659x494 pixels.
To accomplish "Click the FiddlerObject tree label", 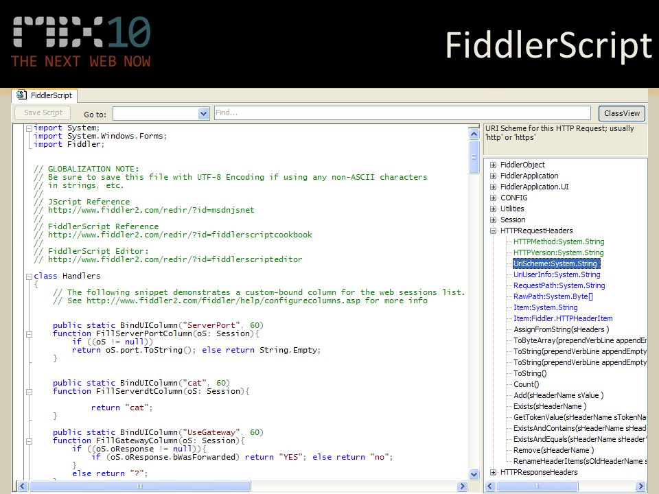I will tap(522, 165).
